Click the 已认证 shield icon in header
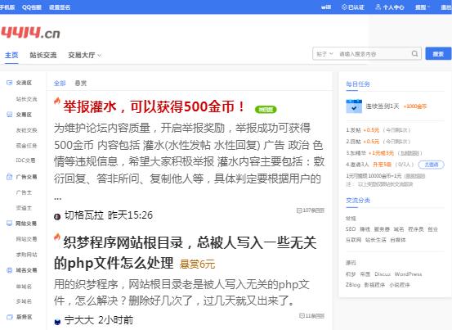The image size is (452, 330). (x=344, y=7)
